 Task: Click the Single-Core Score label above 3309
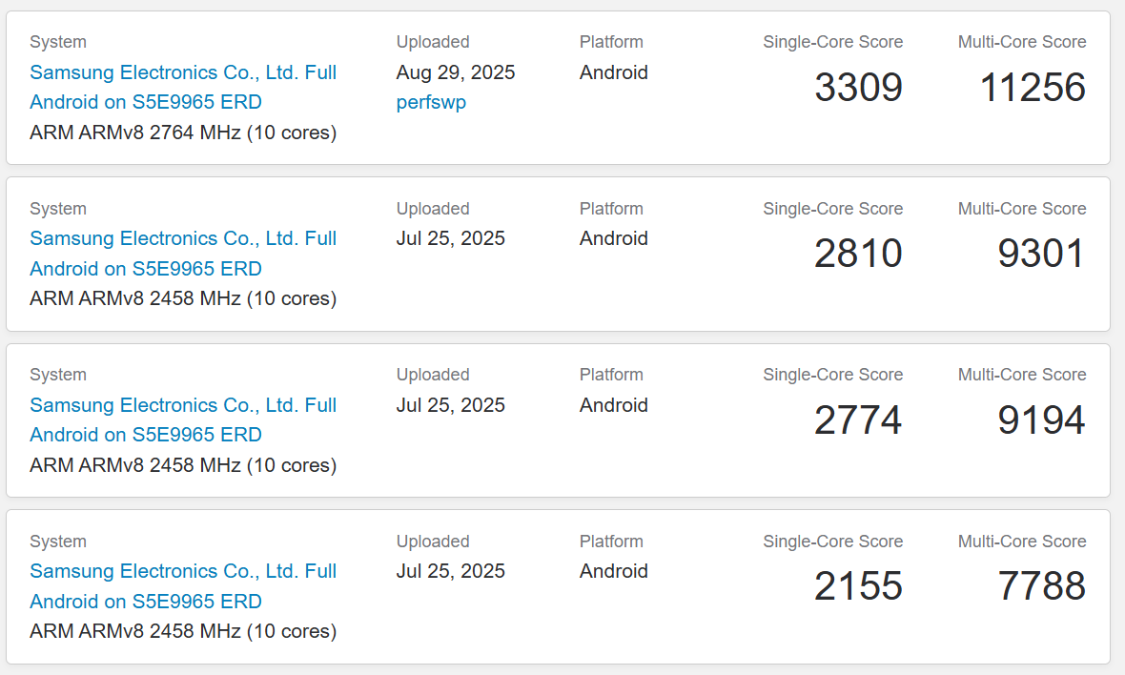click(832, 42)
